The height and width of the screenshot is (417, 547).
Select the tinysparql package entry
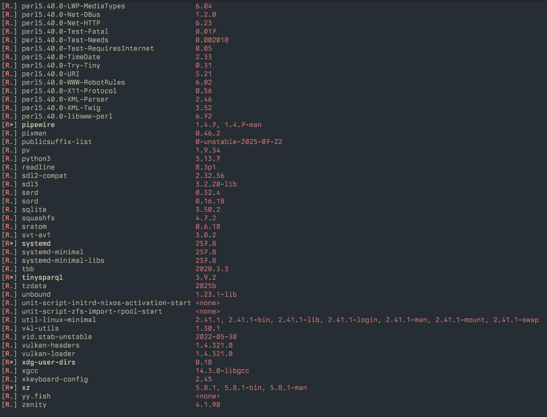(x=42, y=277)
